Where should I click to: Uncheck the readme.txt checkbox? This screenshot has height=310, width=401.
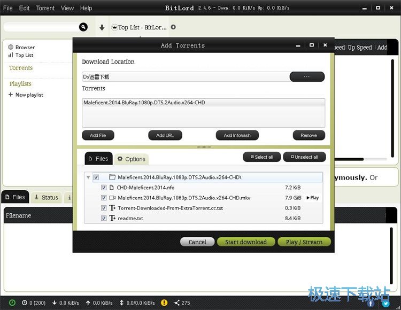(x=104, y=218)
